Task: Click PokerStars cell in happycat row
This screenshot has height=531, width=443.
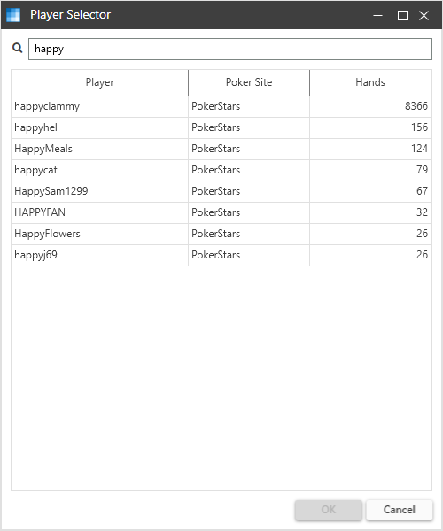Action: (249, 170)
